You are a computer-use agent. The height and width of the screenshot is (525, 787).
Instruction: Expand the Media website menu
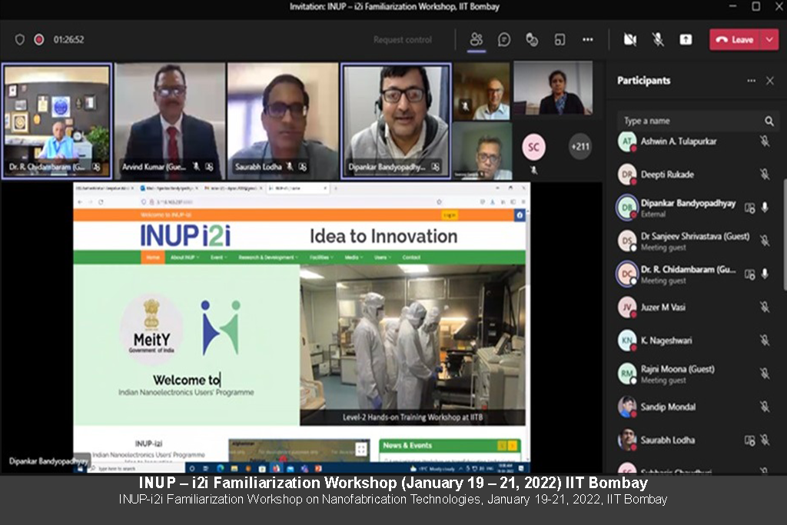354,258
